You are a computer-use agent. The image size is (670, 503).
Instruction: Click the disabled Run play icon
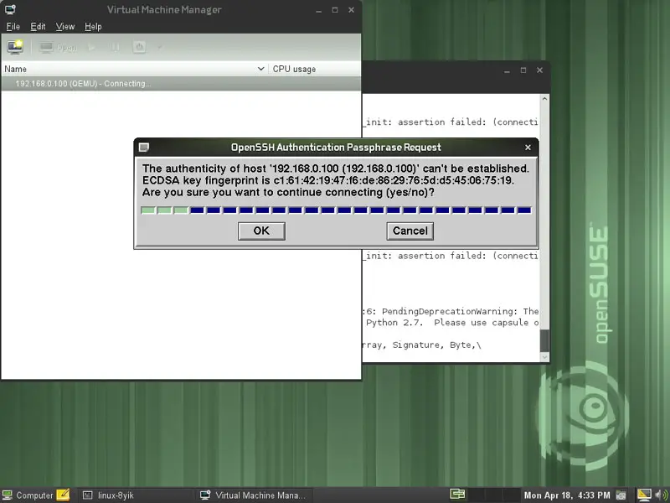tap(91, 47)
